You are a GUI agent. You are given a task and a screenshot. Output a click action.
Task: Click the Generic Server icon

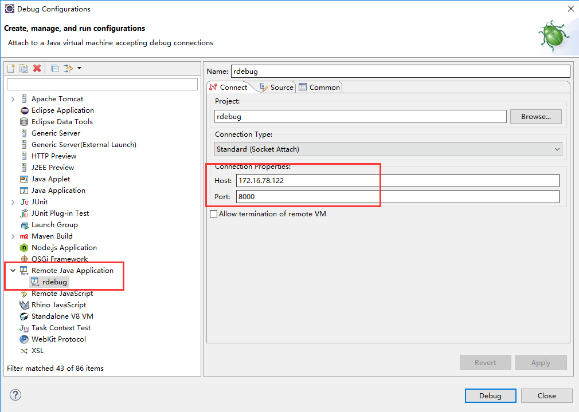pos(24,133)
